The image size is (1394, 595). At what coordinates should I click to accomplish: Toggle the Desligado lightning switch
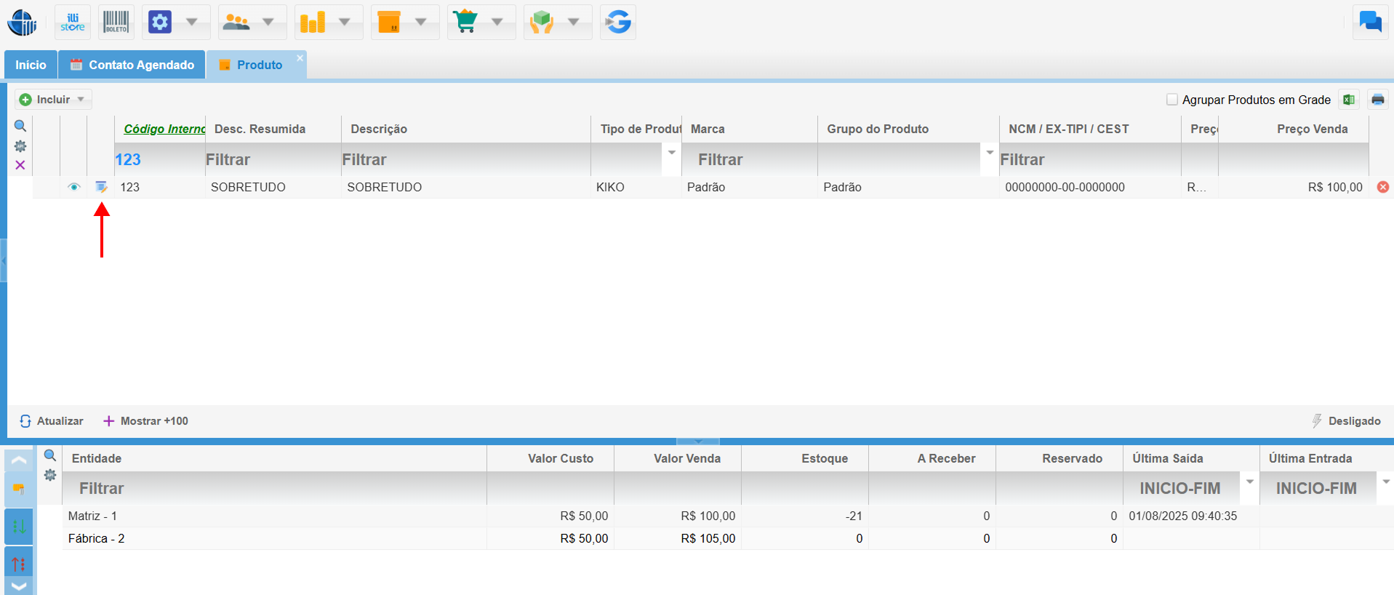(x=1346, y=421)
